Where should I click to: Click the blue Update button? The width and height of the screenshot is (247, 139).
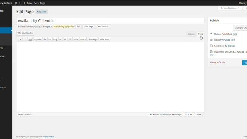(x=245, y=63)
